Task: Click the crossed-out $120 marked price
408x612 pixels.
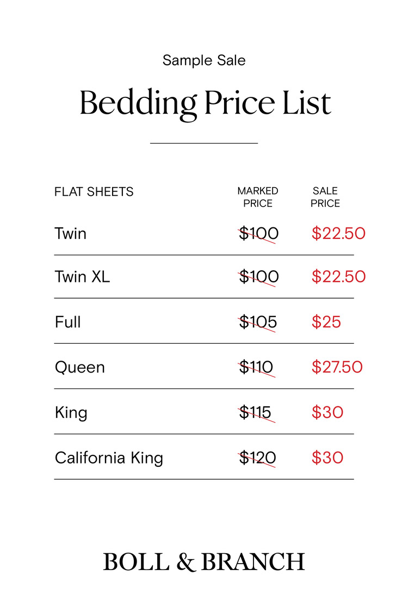Action: [257, 458]
